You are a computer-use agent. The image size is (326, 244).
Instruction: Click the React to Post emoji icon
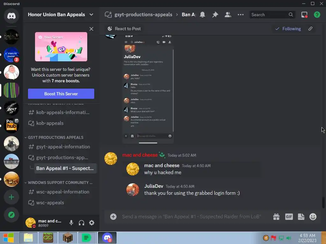click(x=110, y=29)
